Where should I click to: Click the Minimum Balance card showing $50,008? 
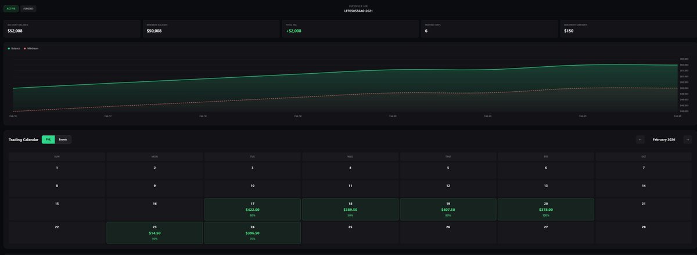pos(211,29)
